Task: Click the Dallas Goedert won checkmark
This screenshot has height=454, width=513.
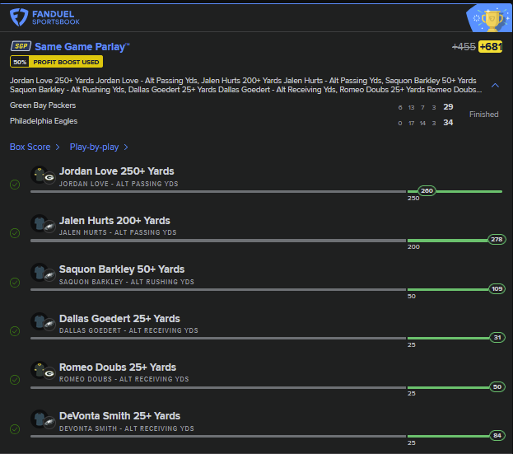Action: click(15, 331)
